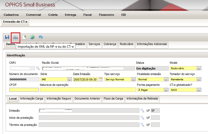The height and width of the screenshot is (134, 208).
Task: Open the Informação Seguro sub-tab
Action: [x=59, y=100]
